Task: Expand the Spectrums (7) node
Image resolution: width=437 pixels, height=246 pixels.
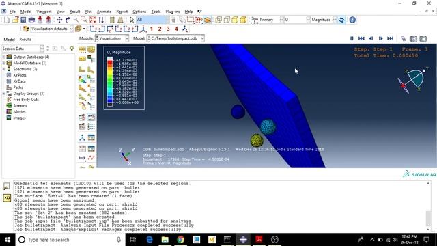Action: click(x=4, y=69)
